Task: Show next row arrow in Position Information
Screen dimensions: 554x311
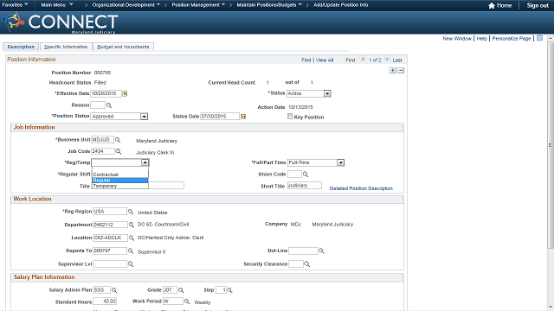Action: coord(387,60)
